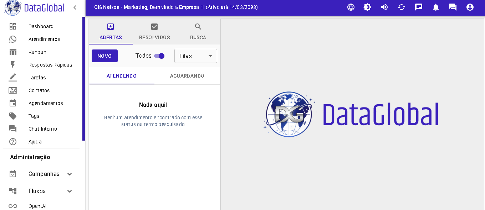
Task: Collapse the sidebar with the chevron
Action: 75,7
